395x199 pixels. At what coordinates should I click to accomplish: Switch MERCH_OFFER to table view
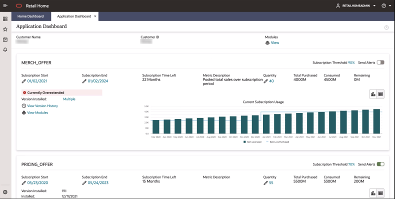click(380, 94)
